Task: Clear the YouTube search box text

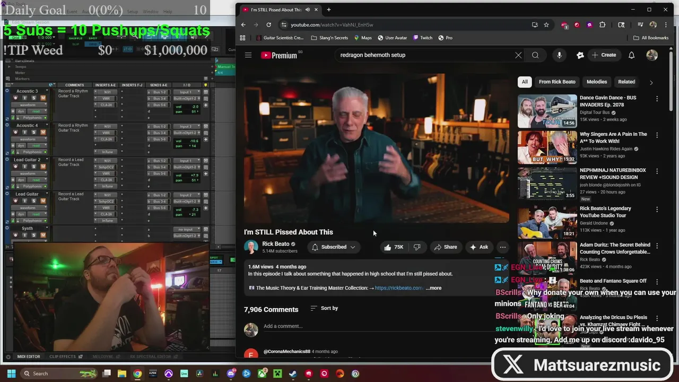Action: [518, 55]
